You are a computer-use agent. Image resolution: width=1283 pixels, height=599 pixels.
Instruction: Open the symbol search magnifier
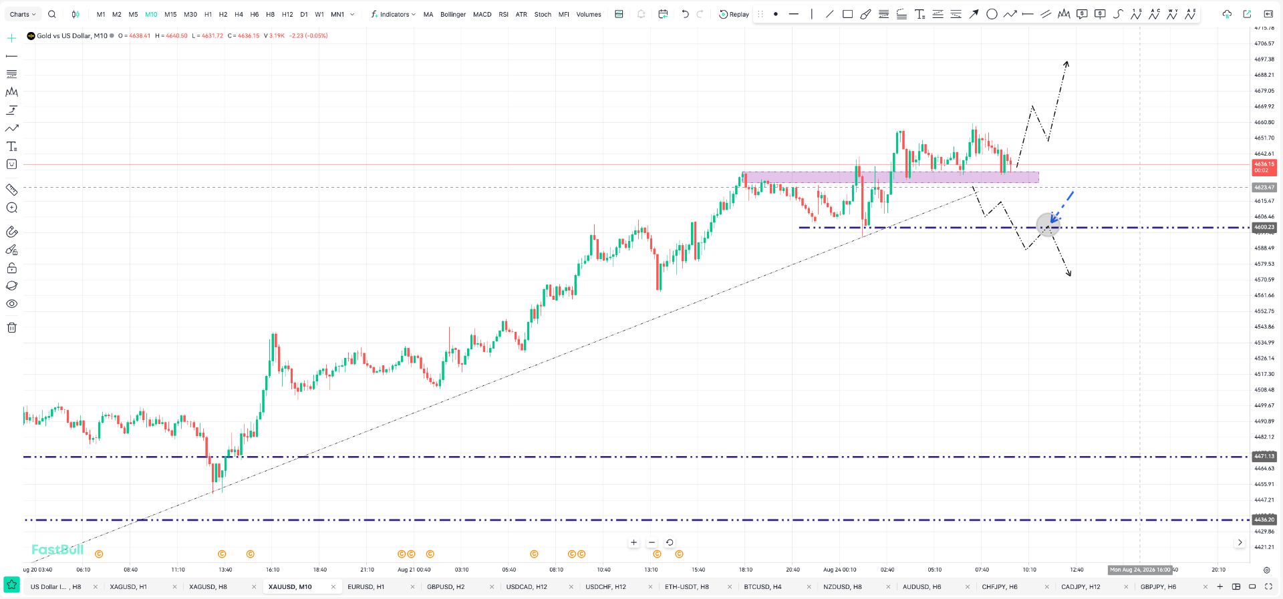(52, 14)
